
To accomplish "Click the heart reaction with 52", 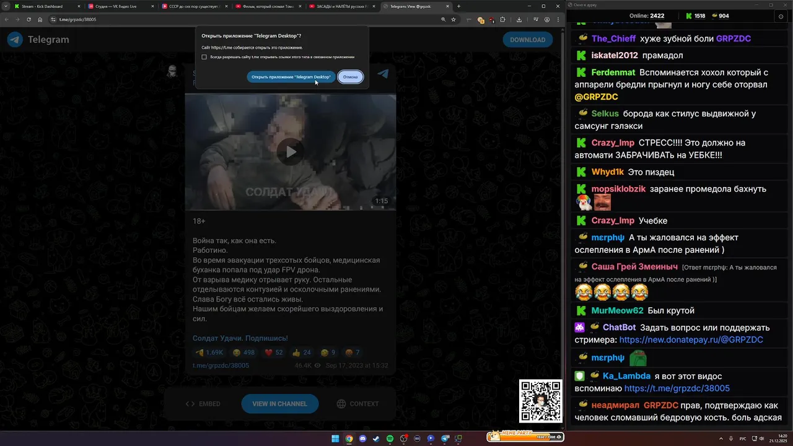I will (273, 352).
